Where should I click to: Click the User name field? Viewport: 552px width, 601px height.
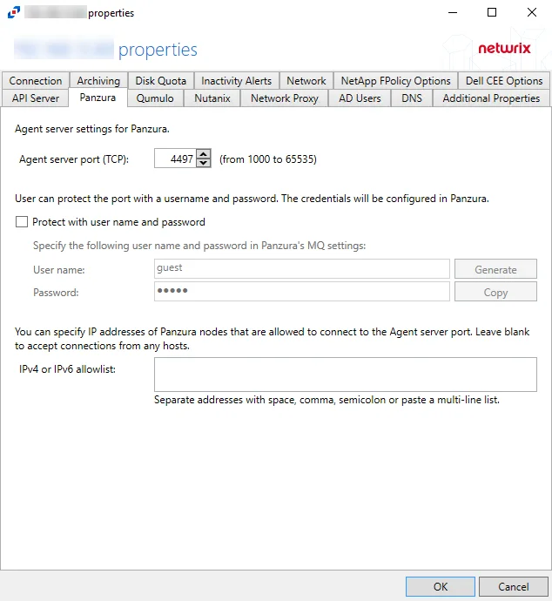[302, 268]
